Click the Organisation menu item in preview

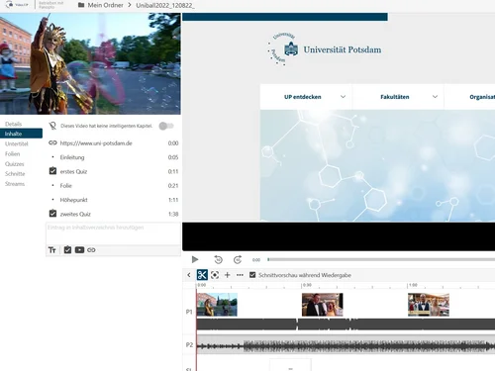pyautogui.click(x=482, y=97)
